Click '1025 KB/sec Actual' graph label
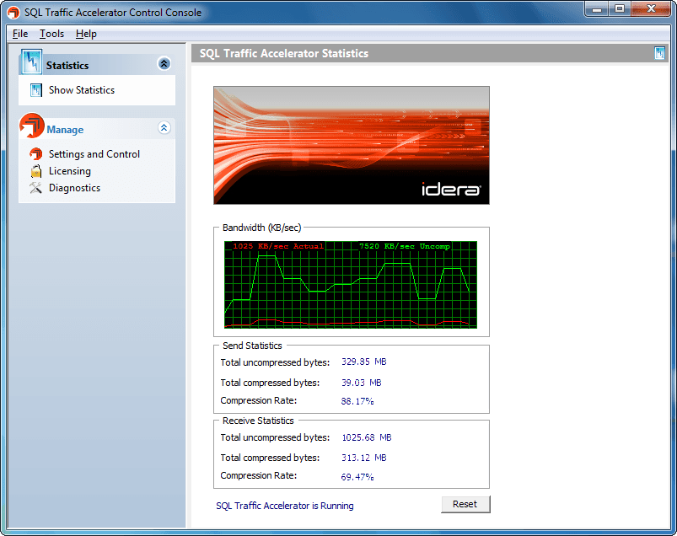677x536 pixels. (278, 246)
